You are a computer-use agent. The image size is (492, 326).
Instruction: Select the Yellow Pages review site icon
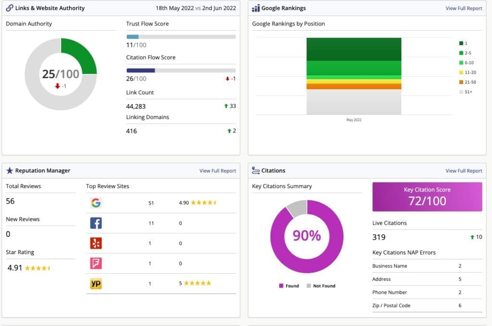click(96, 283)
